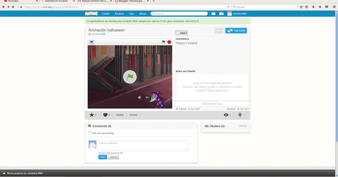Open the My Stuff folder icon
Image resolution: width=338 pixels, height=177 pixels.
click(x=221, y=13)
